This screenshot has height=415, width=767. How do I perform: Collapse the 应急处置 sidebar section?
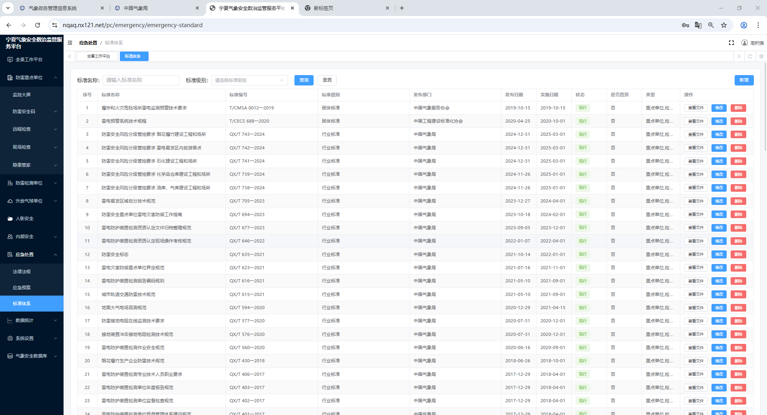pyautogui.click(x=32, y=254)
